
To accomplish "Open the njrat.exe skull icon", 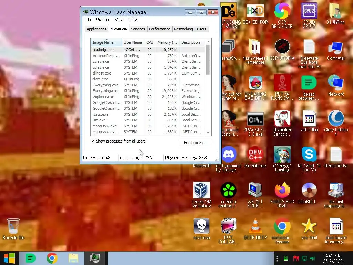I will point(201,229).
